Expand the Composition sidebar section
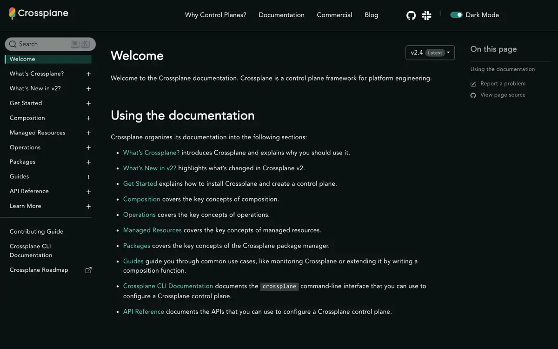Image resolution: width=558 pixels, height=349 pixels. tap(88, 118)
